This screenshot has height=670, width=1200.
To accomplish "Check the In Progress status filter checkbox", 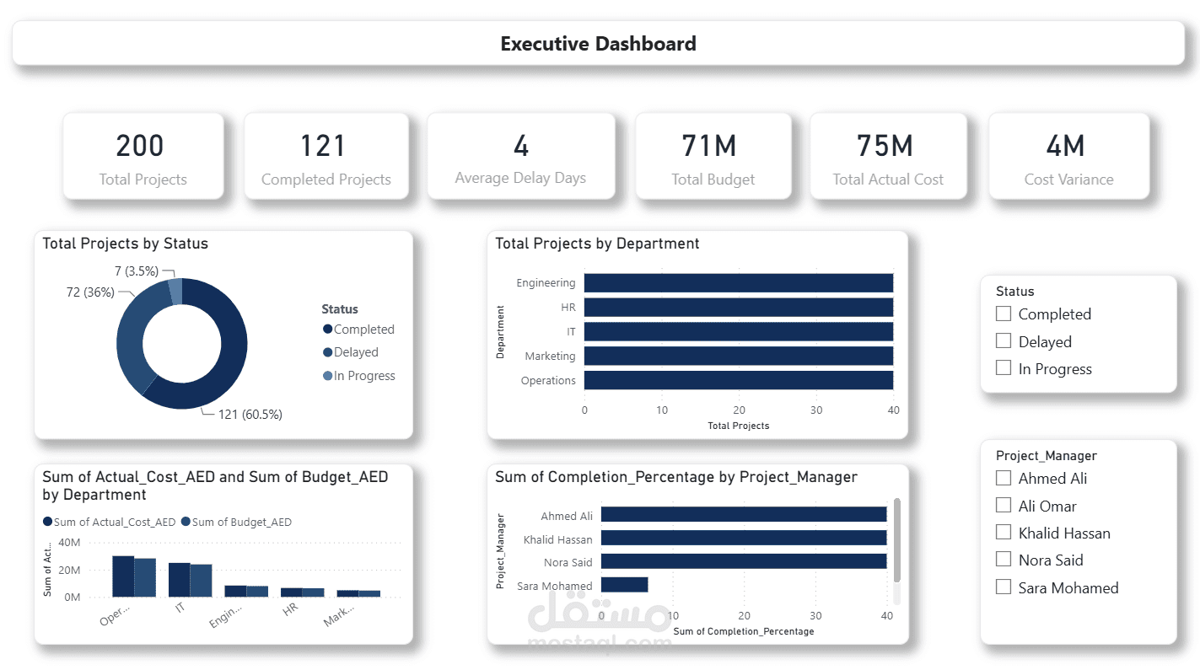I will [x=1004, y=367].
